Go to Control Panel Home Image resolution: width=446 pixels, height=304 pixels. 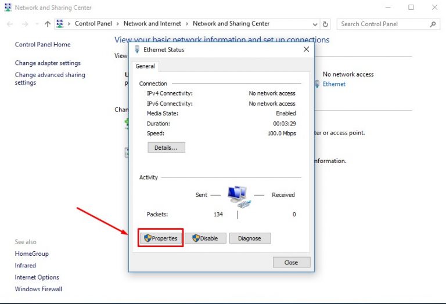(x=42, y=44)
